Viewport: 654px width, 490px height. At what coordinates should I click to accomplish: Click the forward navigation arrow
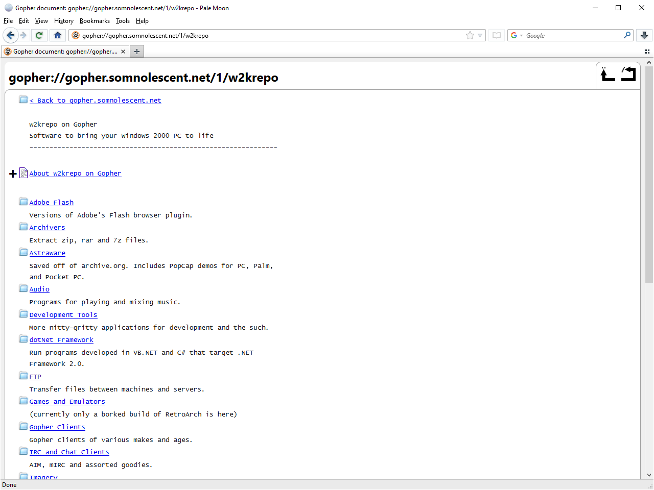pos(23,35)
